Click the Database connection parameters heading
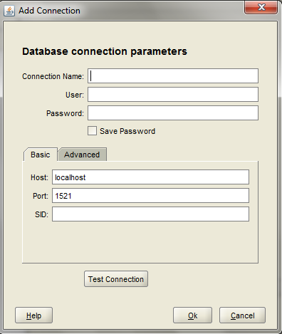 point(105,51)
